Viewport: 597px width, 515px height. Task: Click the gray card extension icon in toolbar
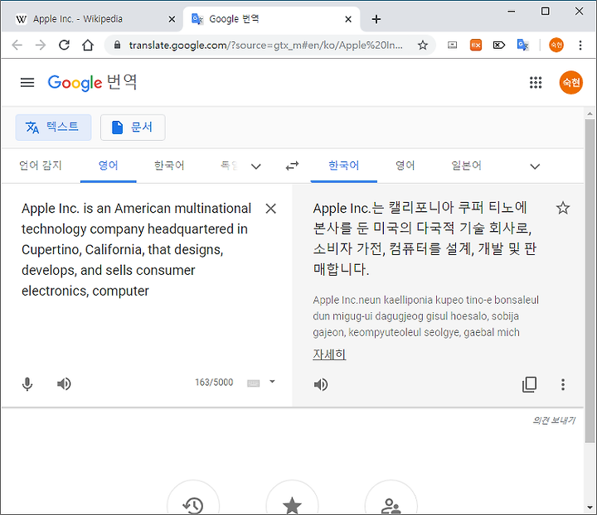(x=453, y=46)
